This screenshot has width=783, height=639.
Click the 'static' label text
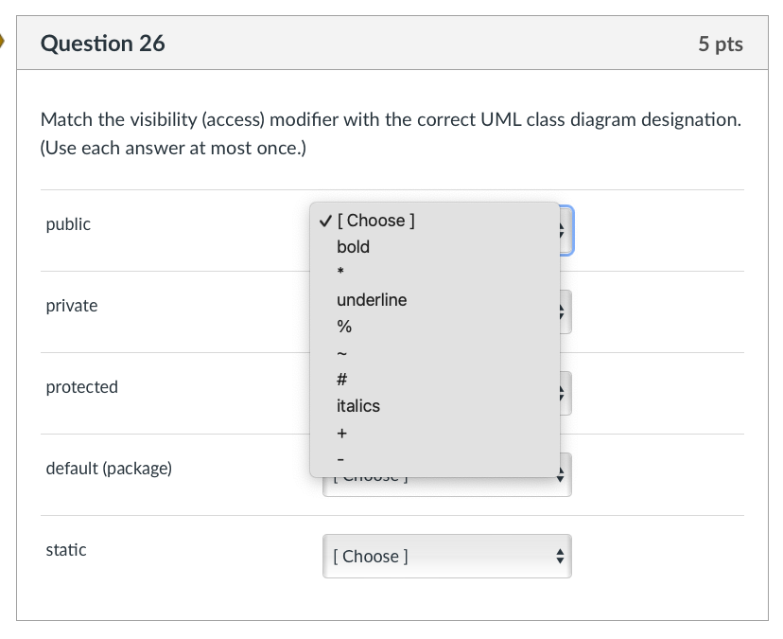(66, 550)
